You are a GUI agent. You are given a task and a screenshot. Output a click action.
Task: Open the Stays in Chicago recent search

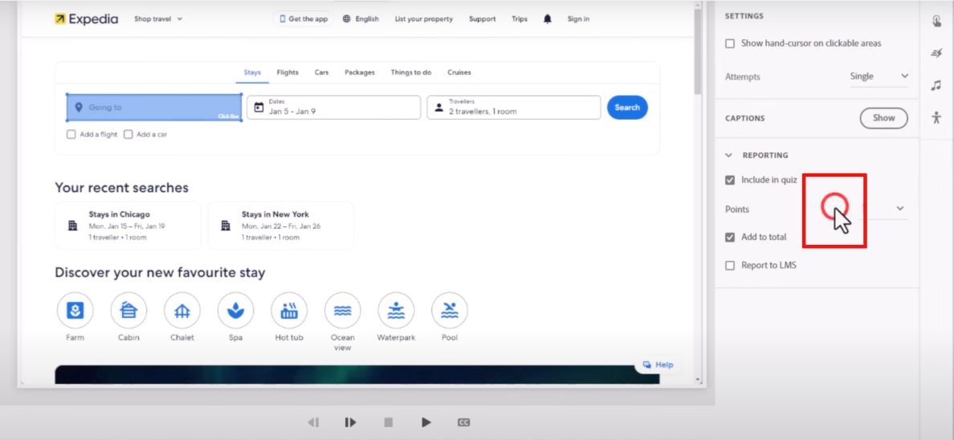(x=128, y=226)
